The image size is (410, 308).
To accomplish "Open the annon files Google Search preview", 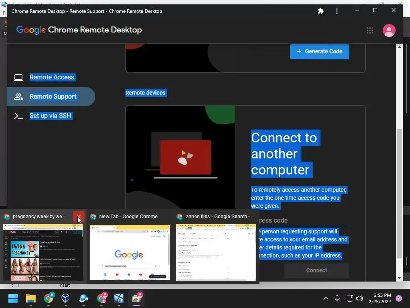I will point(216,252).
